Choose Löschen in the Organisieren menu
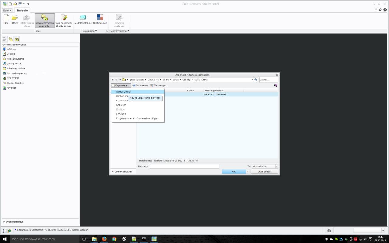 click(x=121, y=114)
